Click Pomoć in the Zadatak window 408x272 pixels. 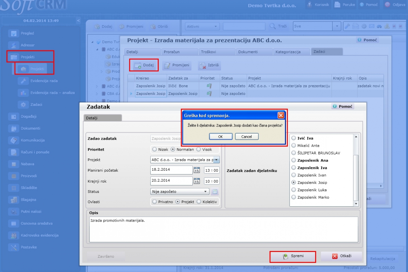(343, 106)
